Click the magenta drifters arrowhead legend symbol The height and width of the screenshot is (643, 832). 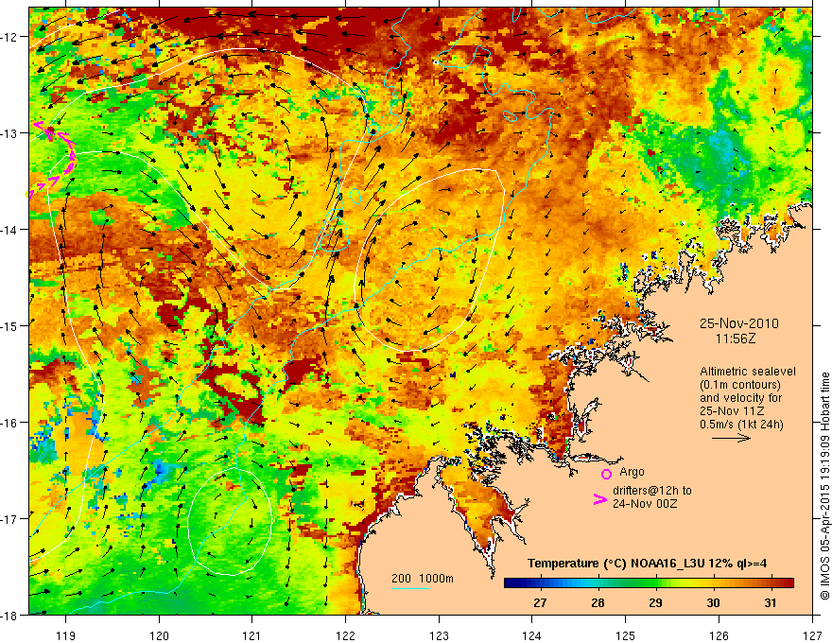[599, 499]
